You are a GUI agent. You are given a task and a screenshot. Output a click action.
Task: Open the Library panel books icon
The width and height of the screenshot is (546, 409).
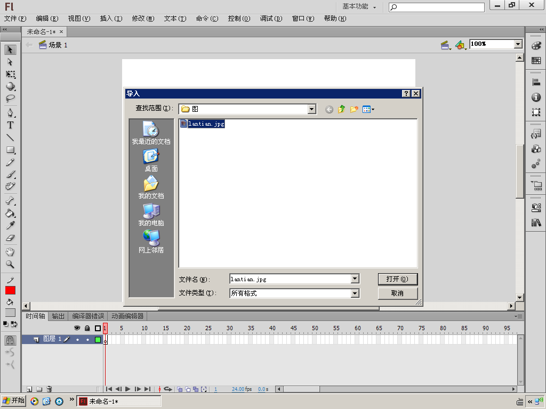click(x=536, y=222)
